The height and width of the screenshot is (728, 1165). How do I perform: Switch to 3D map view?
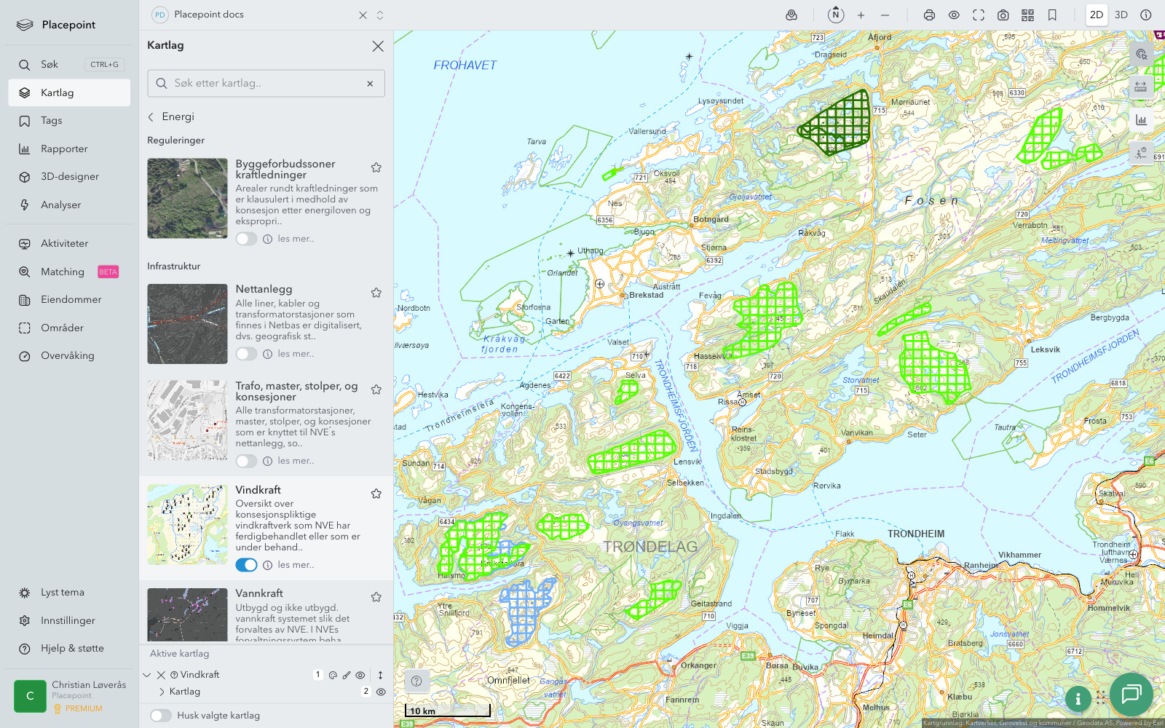[x=1121, y=15]
